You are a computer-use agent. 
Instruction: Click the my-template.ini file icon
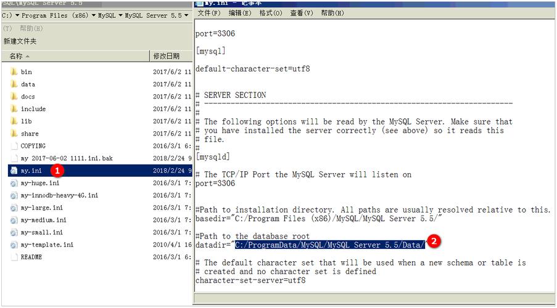click(x=14, y=245)
